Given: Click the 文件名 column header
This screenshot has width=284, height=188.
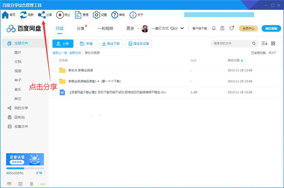Looking at the screenshot, I should click(63, 60).
